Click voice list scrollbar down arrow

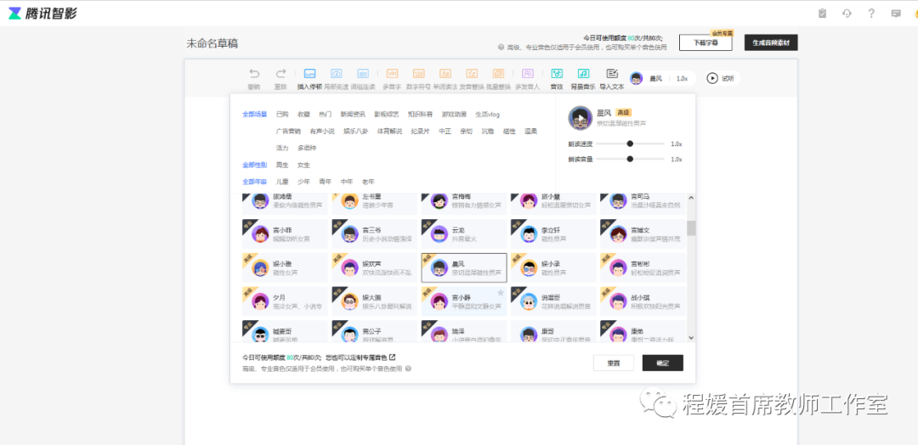click(x=691, y=337)
